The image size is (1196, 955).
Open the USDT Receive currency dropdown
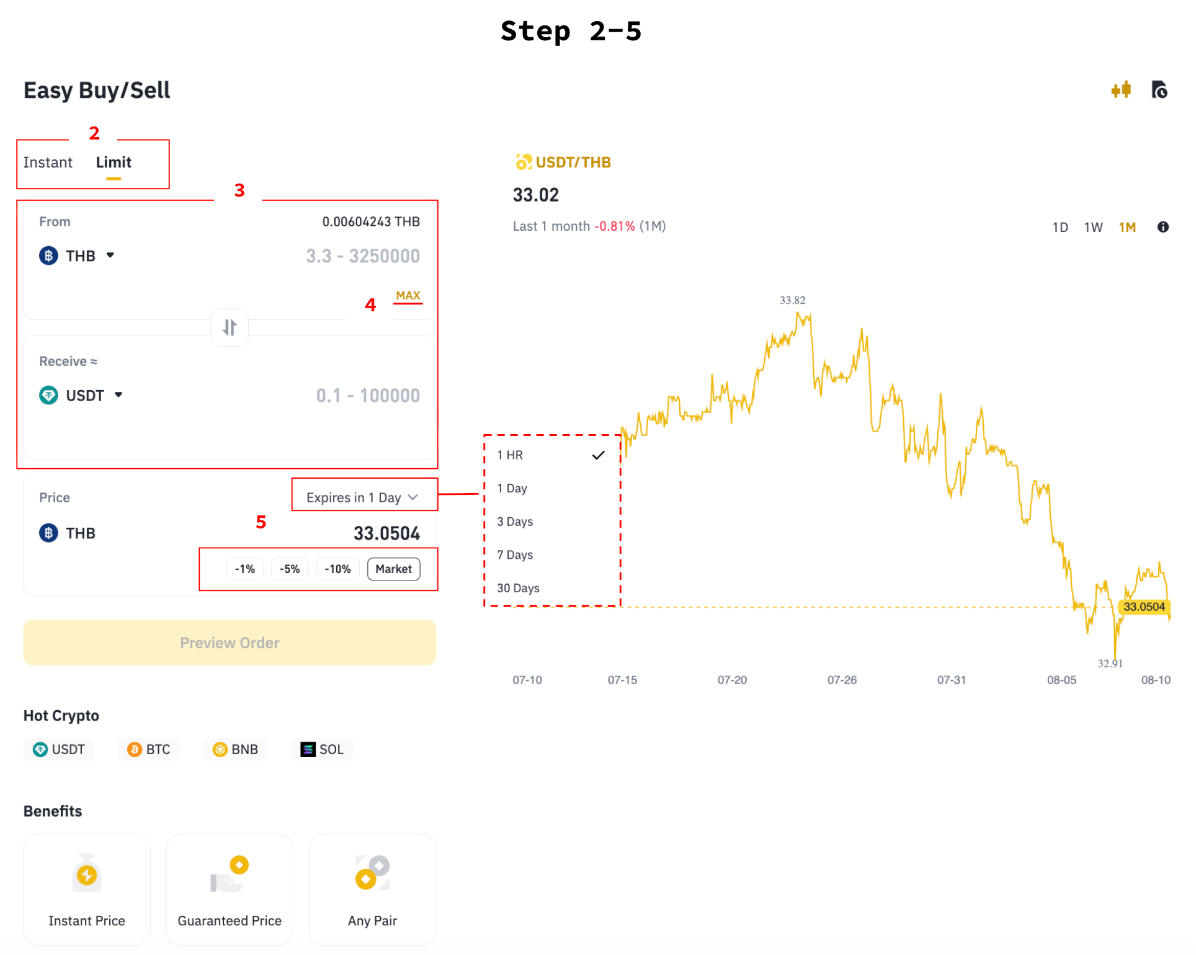click(x=82, y=396)
